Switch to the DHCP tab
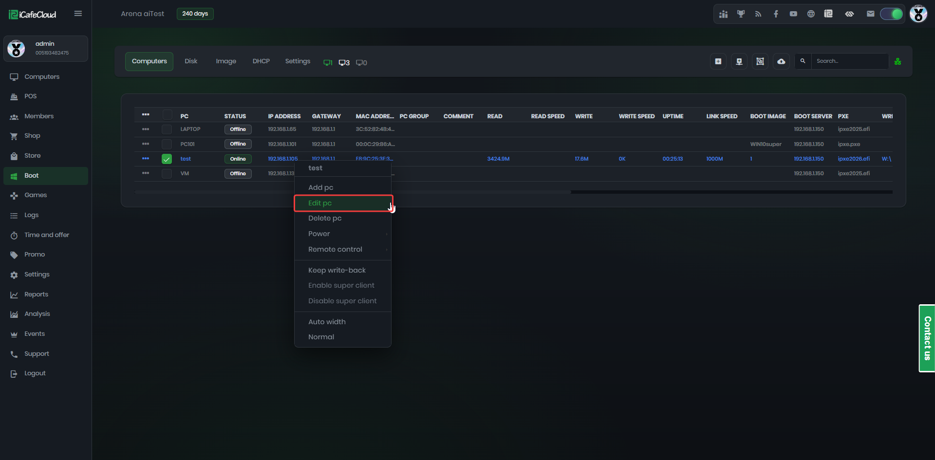935x460 pixels. pos(261,61)
